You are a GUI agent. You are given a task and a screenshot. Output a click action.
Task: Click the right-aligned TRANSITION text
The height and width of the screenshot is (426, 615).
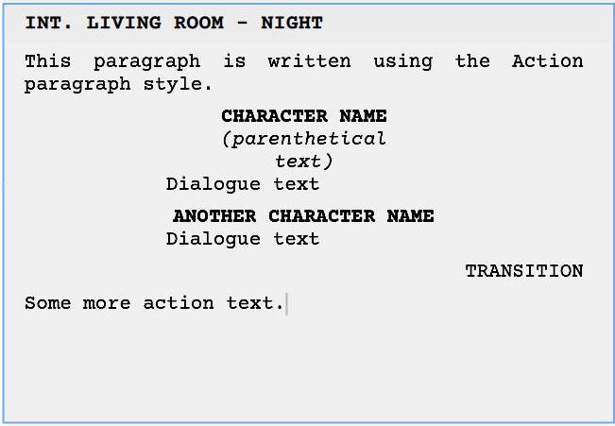click(524, 271)
